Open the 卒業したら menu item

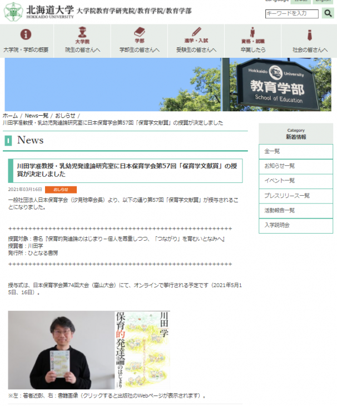[253, 49]
